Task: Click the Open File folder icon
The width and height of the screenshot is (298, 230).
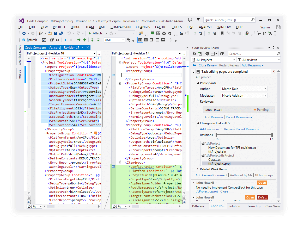Action: coord(50,33)
